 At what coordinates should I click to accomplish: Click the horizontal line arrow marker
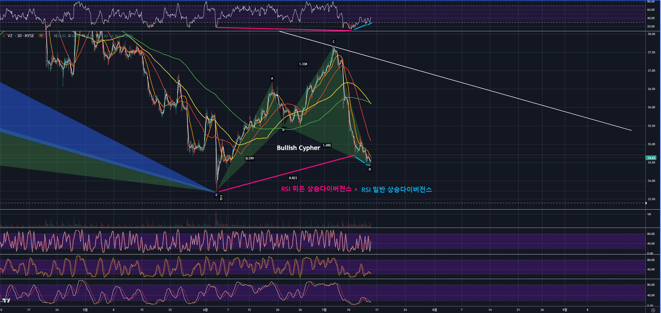click(646, 203)
